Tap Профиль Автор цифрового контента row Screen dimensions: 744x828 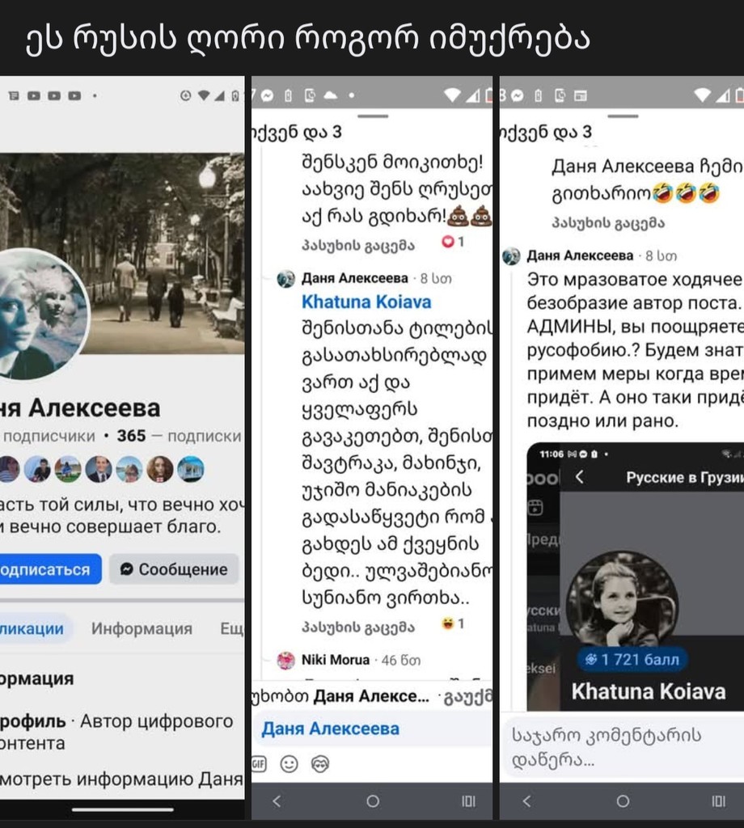click(116, 732)
